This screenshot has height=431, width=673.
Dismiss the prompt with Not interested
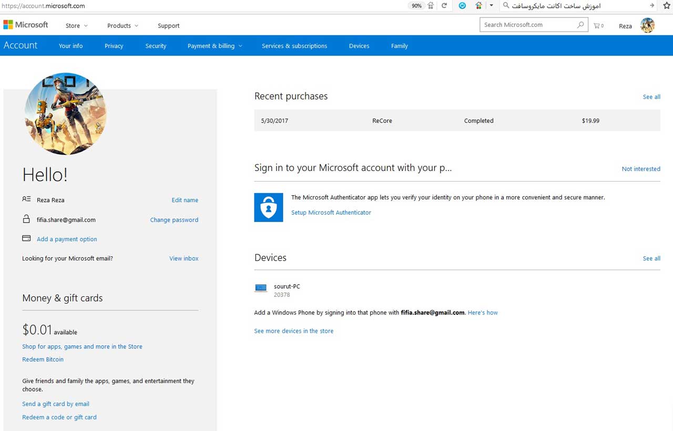[x=640, y=169]
